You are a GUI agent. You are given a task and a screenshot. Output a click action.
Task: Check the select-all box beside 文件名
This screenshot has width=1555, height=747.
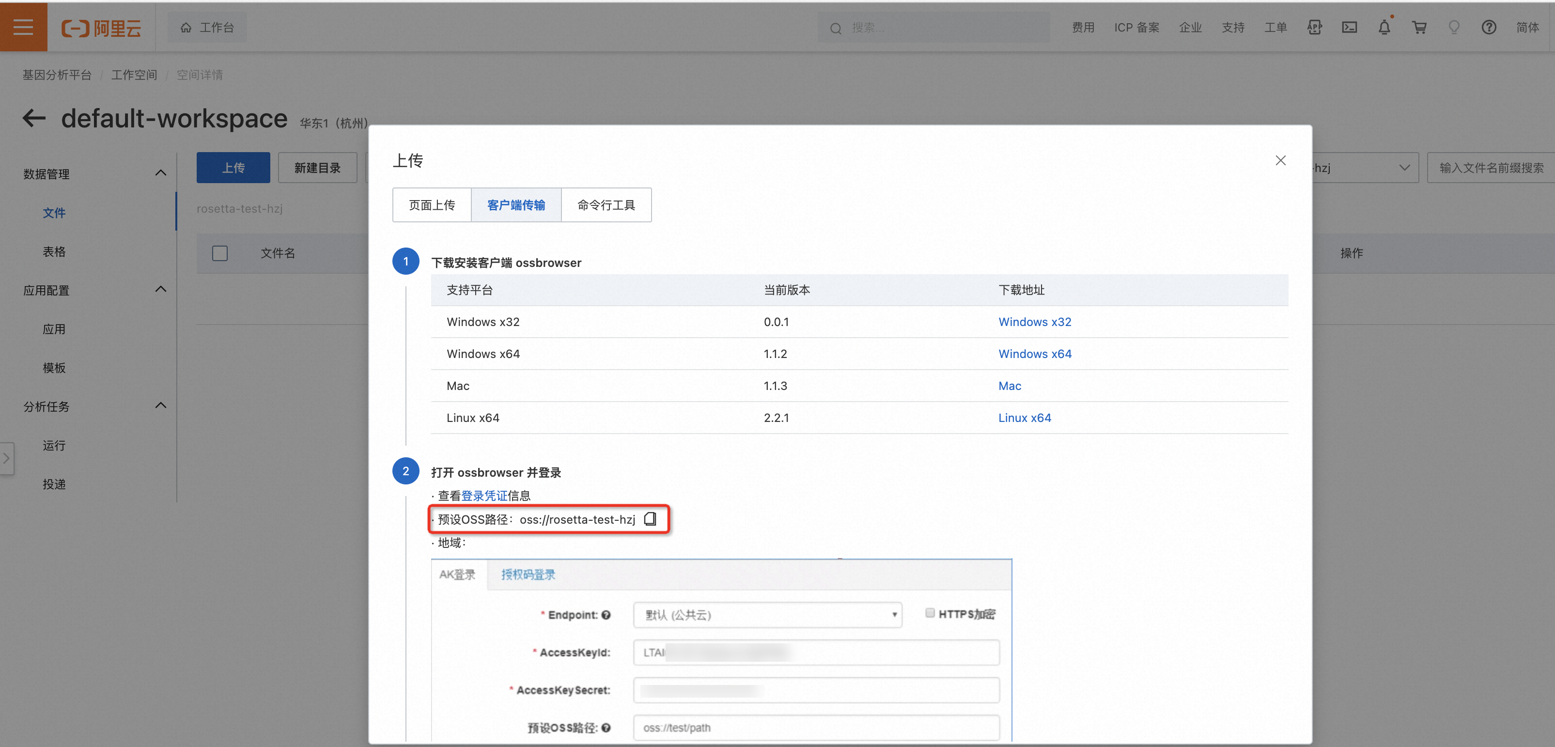click(x=220, y=253)
